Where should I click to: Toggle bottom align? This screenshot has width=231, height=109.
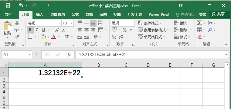click(x=93, y=23)
